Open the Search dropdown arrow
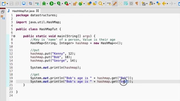Viewport: 180px width, 101px height. [x=104, y=4]
